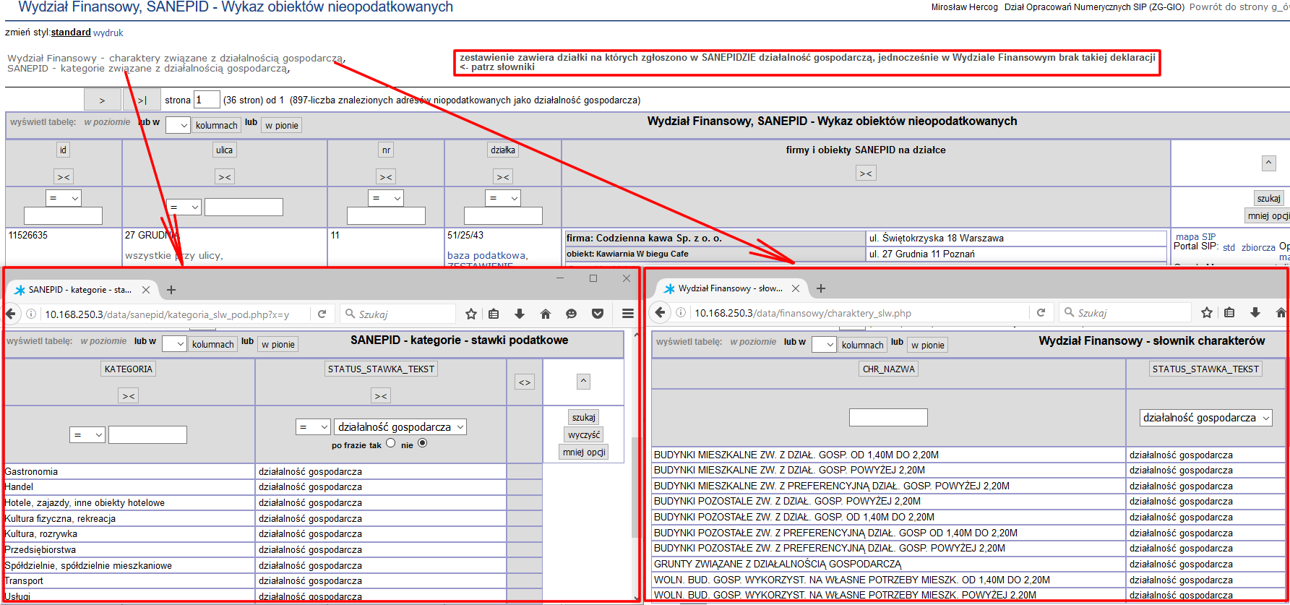Image resolution: width=1290 pixels, height=605 pixels.
Task: Click the page number field next to 'strona'
Action: [207, 100]
